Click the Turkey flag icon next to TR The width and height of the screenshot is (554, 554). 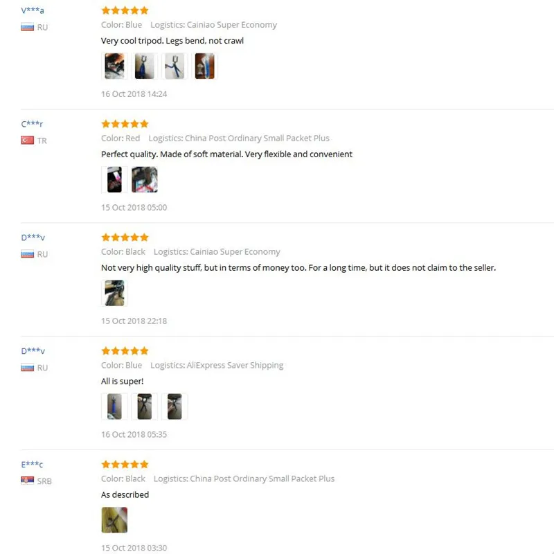(27, 141)
